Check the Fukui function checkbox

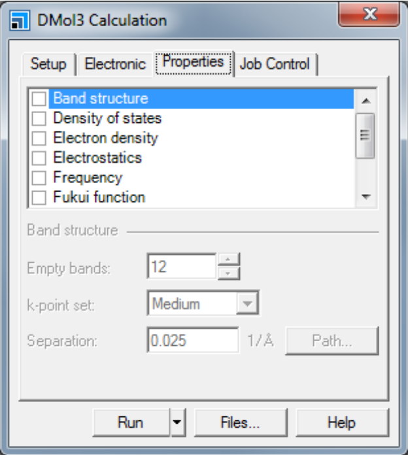[39, 197]
